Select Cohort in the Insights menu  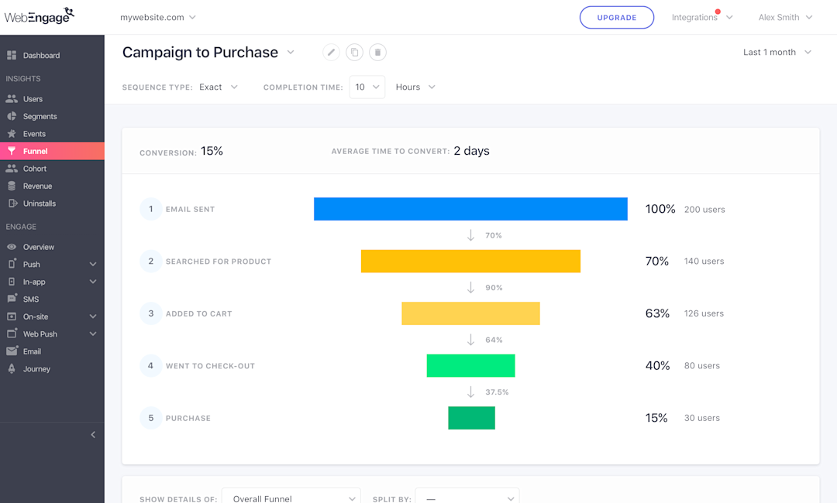35,169
